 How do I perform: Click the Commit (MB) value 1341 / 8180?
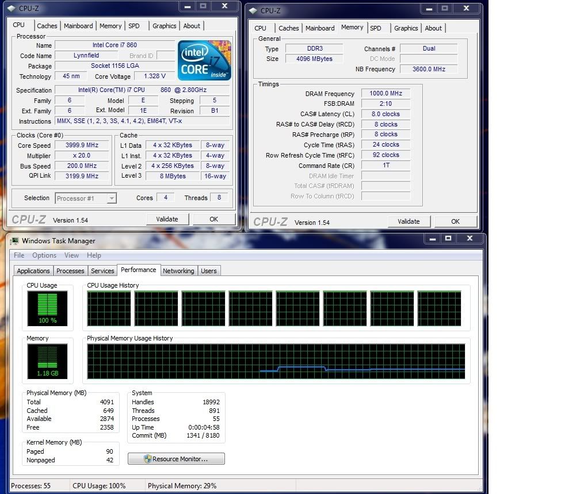[203, 435]
